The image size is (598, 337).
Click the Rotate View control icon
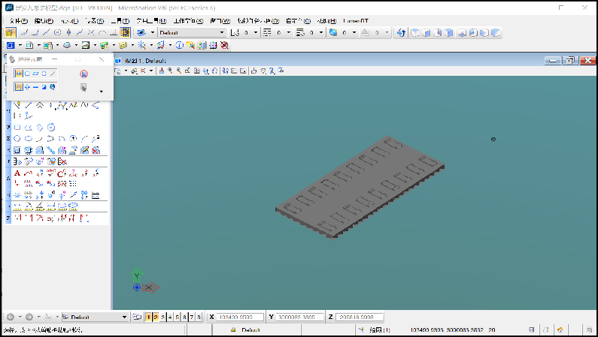[x=206, y=71]
